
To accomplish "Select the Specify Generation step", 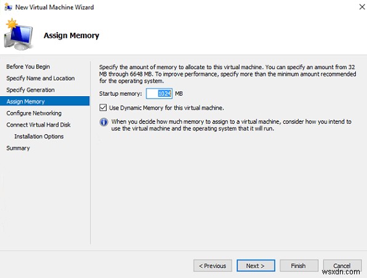I will (30, 90).
